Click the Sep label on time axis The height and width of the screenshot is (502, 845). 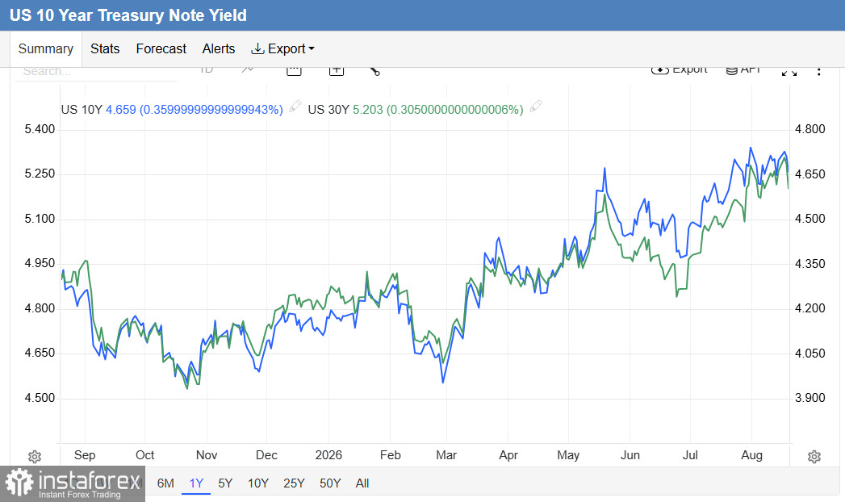coord(85,455)
